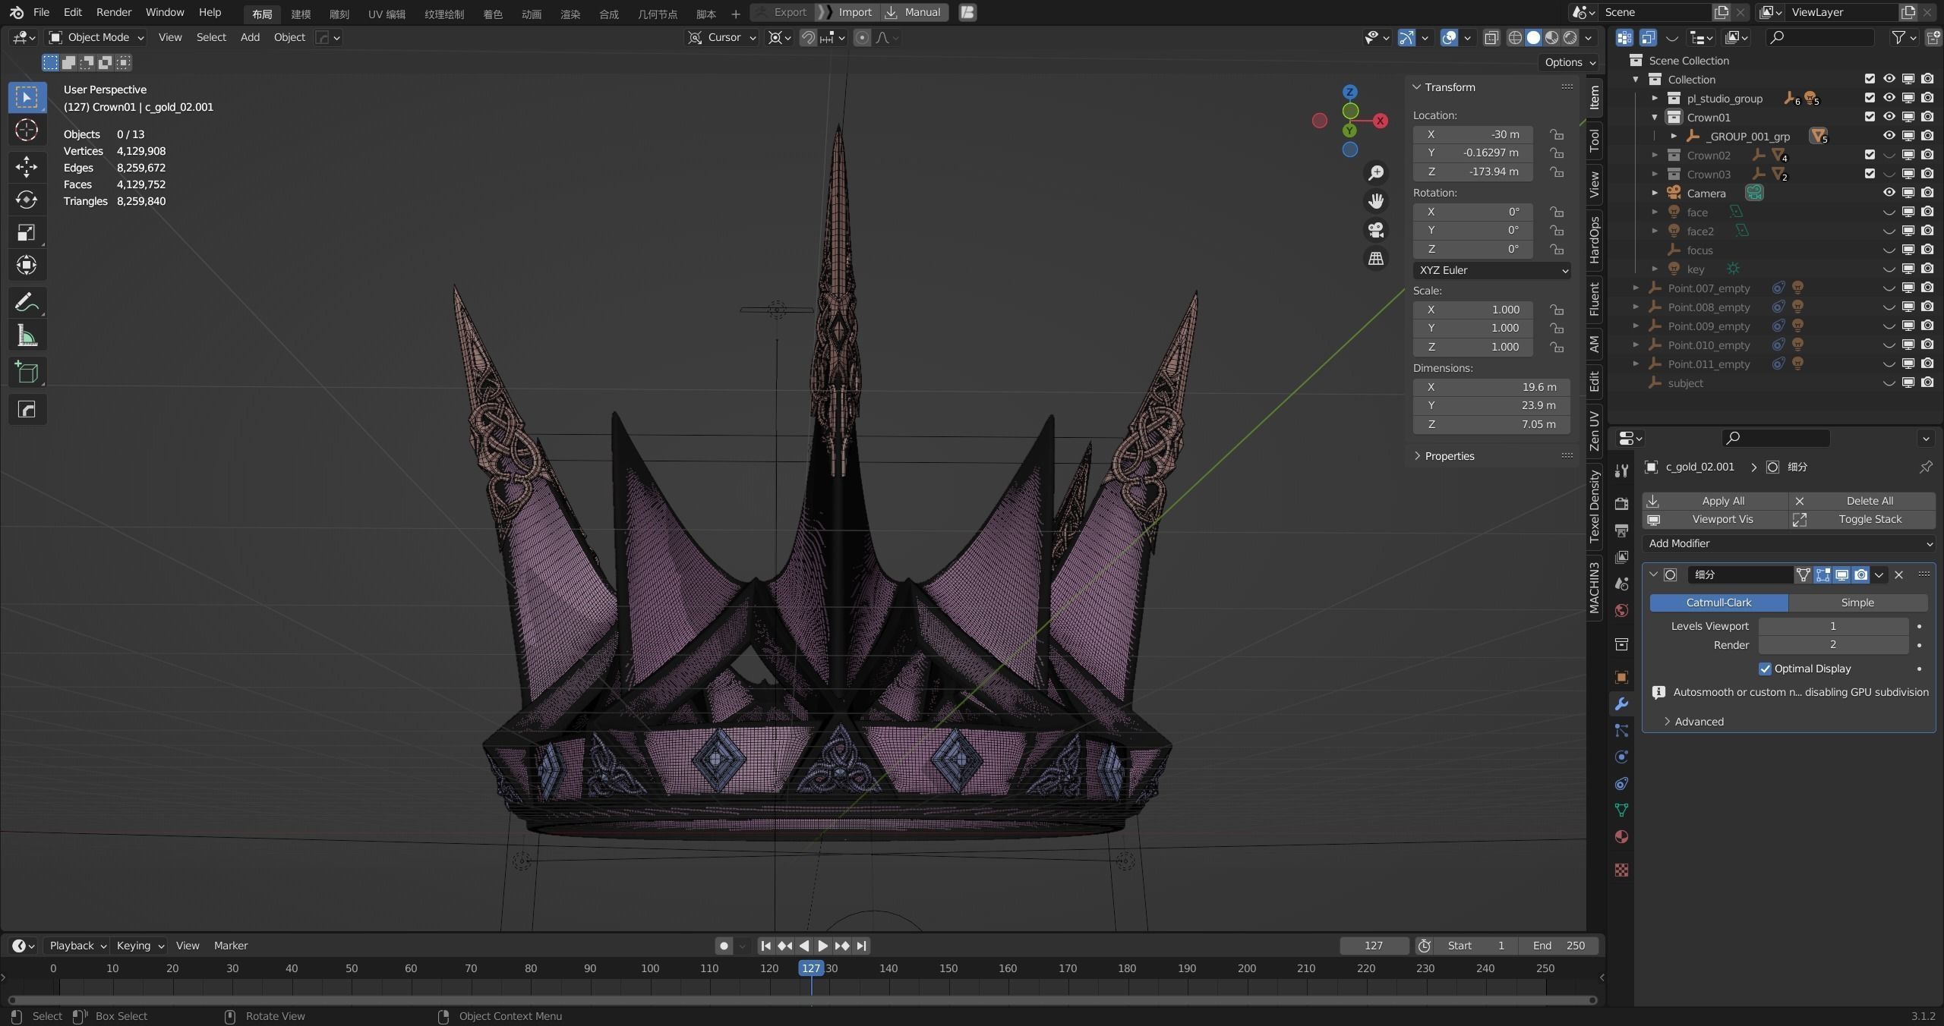
Task: Open the Render menu
Action: [x=113, y=12]
